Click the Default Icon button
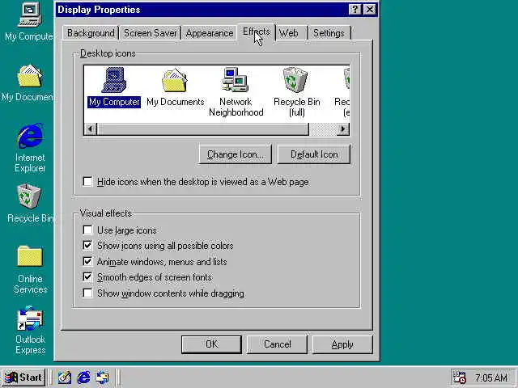 click(314, 154)
